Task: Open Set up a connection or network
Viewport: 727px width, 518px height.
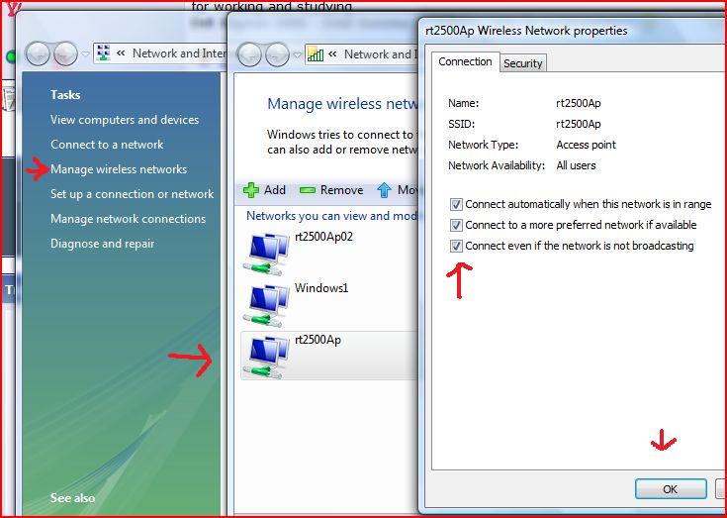Action: [132, 194]
